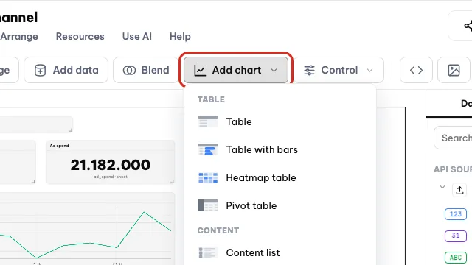Open the Use AI menu
This screenshot has height=265, width=472.
coord(137,36)
